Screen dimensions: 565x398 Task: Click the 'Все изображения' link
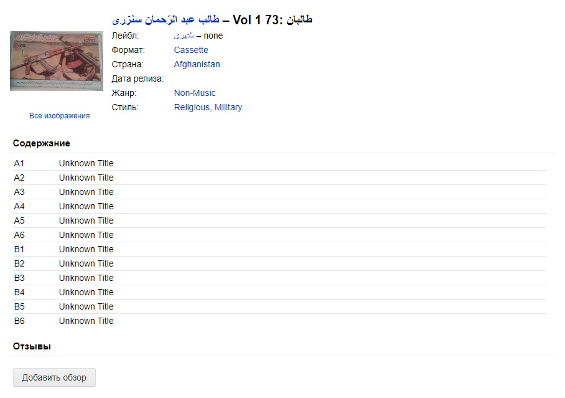point(60,116)
